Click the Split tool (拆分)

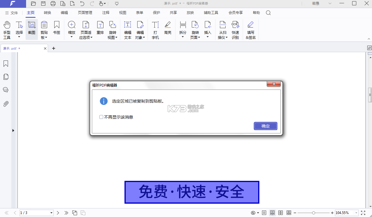pyautogui.click(x=183, y=30)
